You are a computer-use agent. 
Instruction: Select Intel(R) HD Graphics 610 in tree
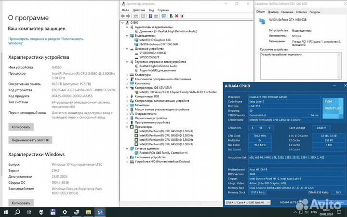[155, 40]
